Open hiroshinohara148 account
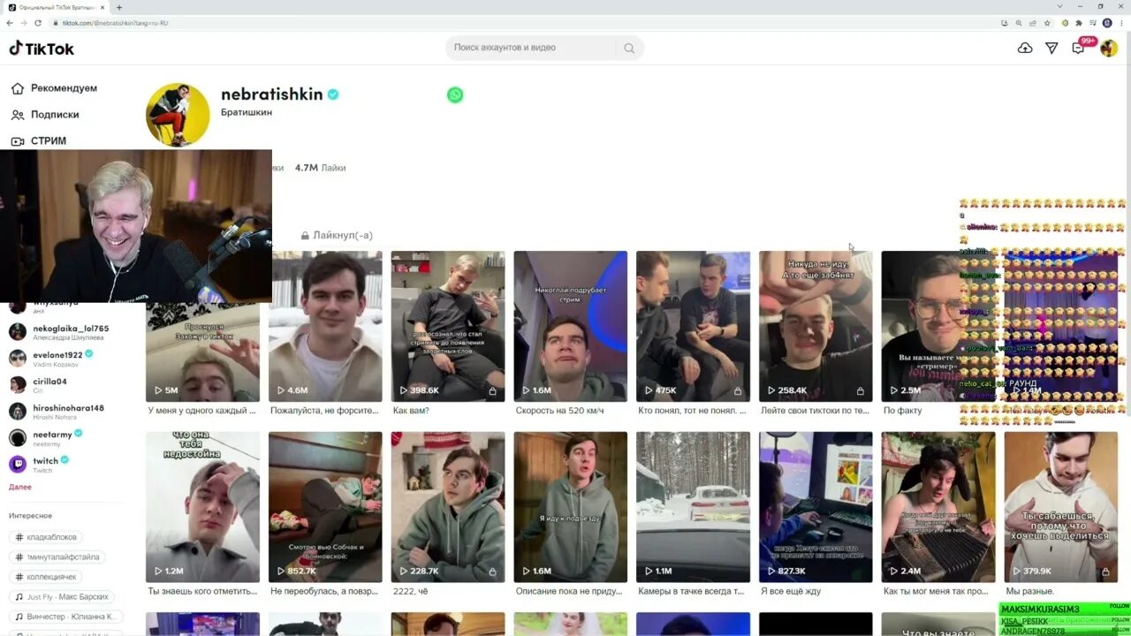 [x=57, y=412]
